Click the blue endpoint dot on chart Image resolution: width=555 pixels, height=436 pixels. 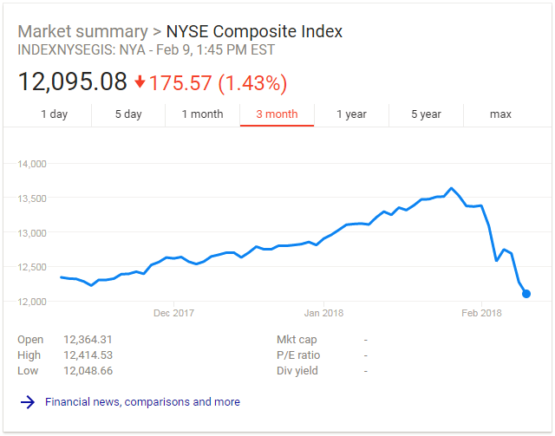pos(526,294)
